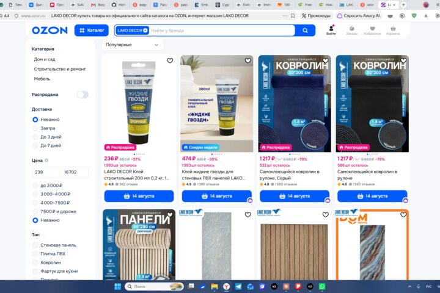The width and height of the screenshot is (440, 293).
Task: Open the blue Ковролин product image
Action: (x=295, y=103)
